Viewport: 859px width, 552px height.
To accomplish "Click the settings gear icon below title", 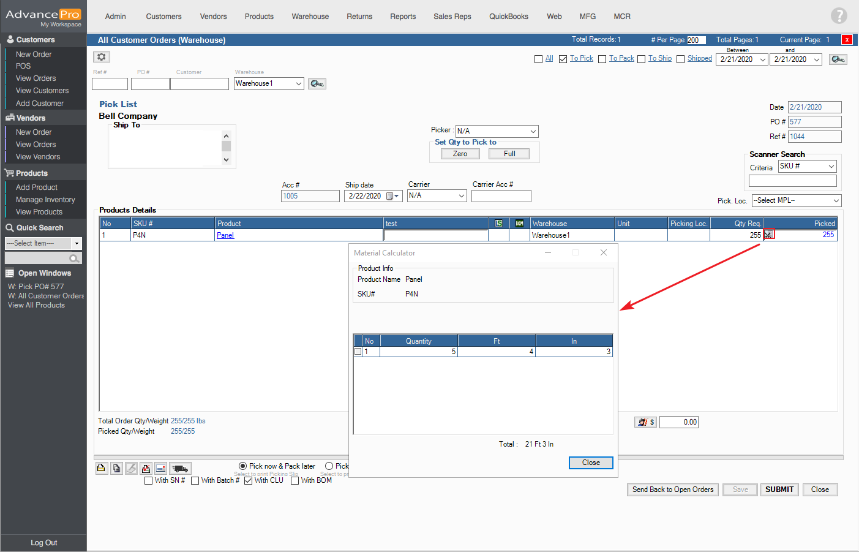I will point(102,57).
